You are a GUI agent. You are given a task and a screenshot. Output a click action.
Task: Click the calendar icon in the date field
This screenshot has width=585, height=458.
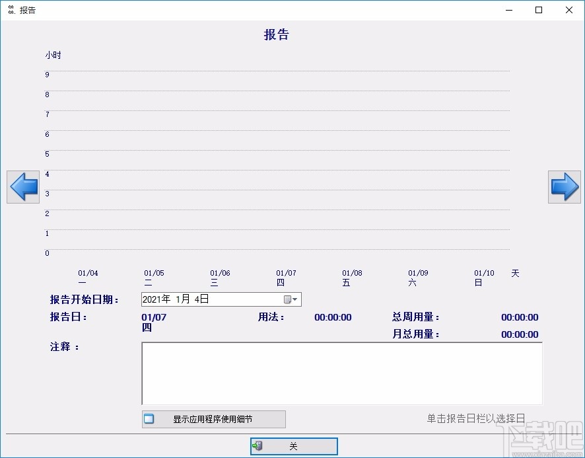[x=287, y=299]
